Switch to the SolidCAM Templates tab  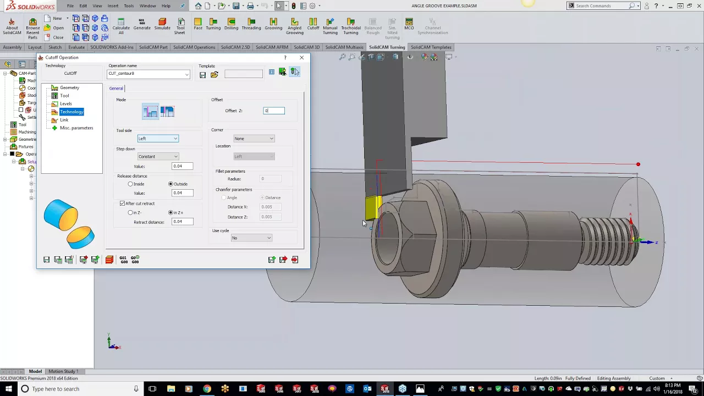click(x=431, y=47)
